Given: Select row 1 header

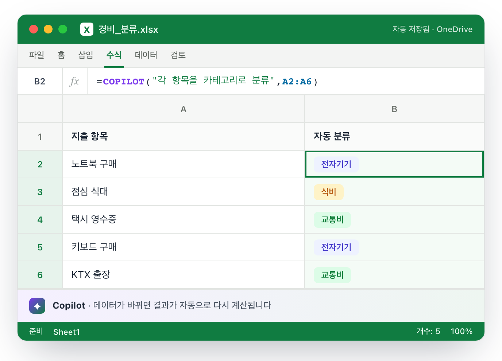Looking at the screenshot, I should point(40,136).
